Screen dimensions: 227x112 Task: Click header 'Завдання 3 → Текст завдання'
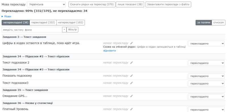coord(24,37)
